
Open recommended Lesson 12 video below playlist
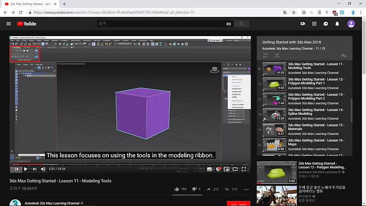pyautogui.click(x=277, y=172)
